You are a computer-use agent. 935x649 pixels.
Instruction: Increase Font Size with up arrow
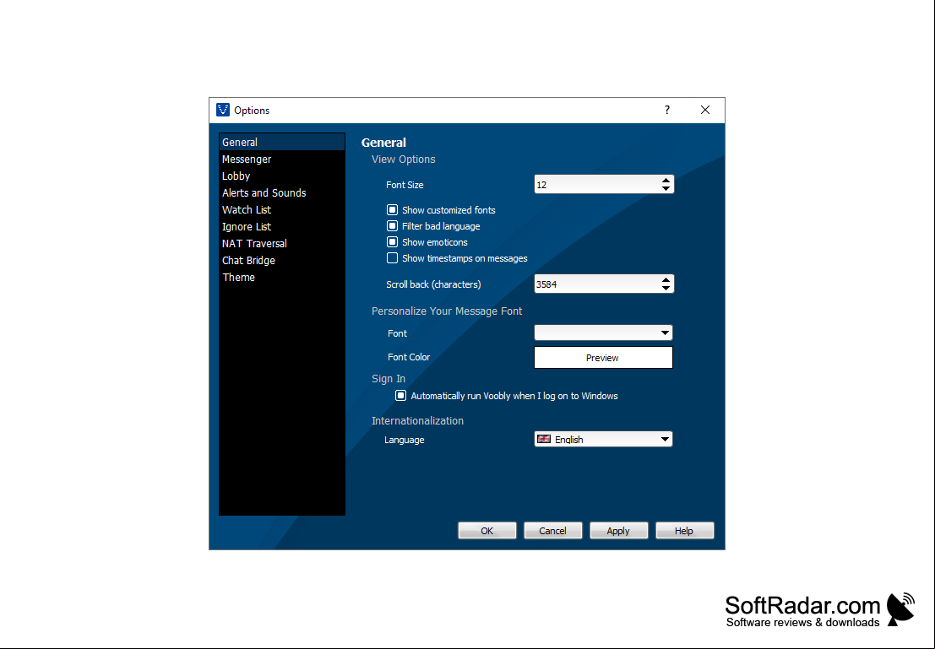[x=666, y=180]
